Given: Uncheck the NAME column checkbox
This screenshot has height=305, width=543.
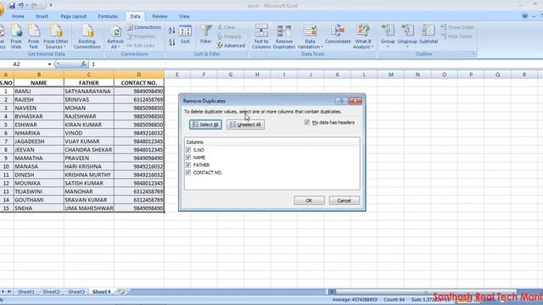Looking at the screenshot, I should (188, 158).
